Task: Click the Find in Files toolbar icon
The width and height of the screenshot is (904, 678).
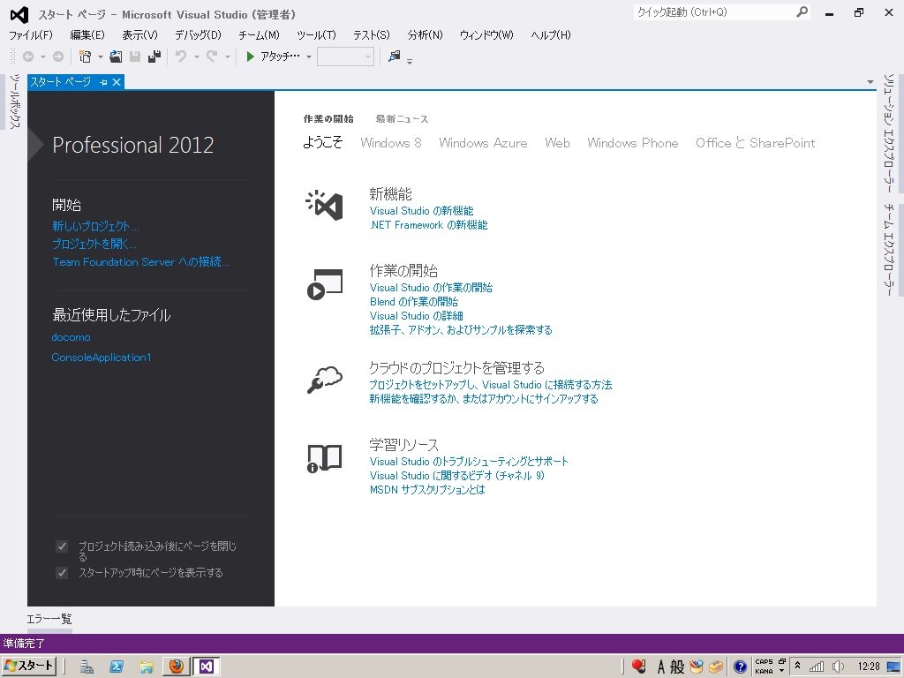Action: click(x=394, y=56)
